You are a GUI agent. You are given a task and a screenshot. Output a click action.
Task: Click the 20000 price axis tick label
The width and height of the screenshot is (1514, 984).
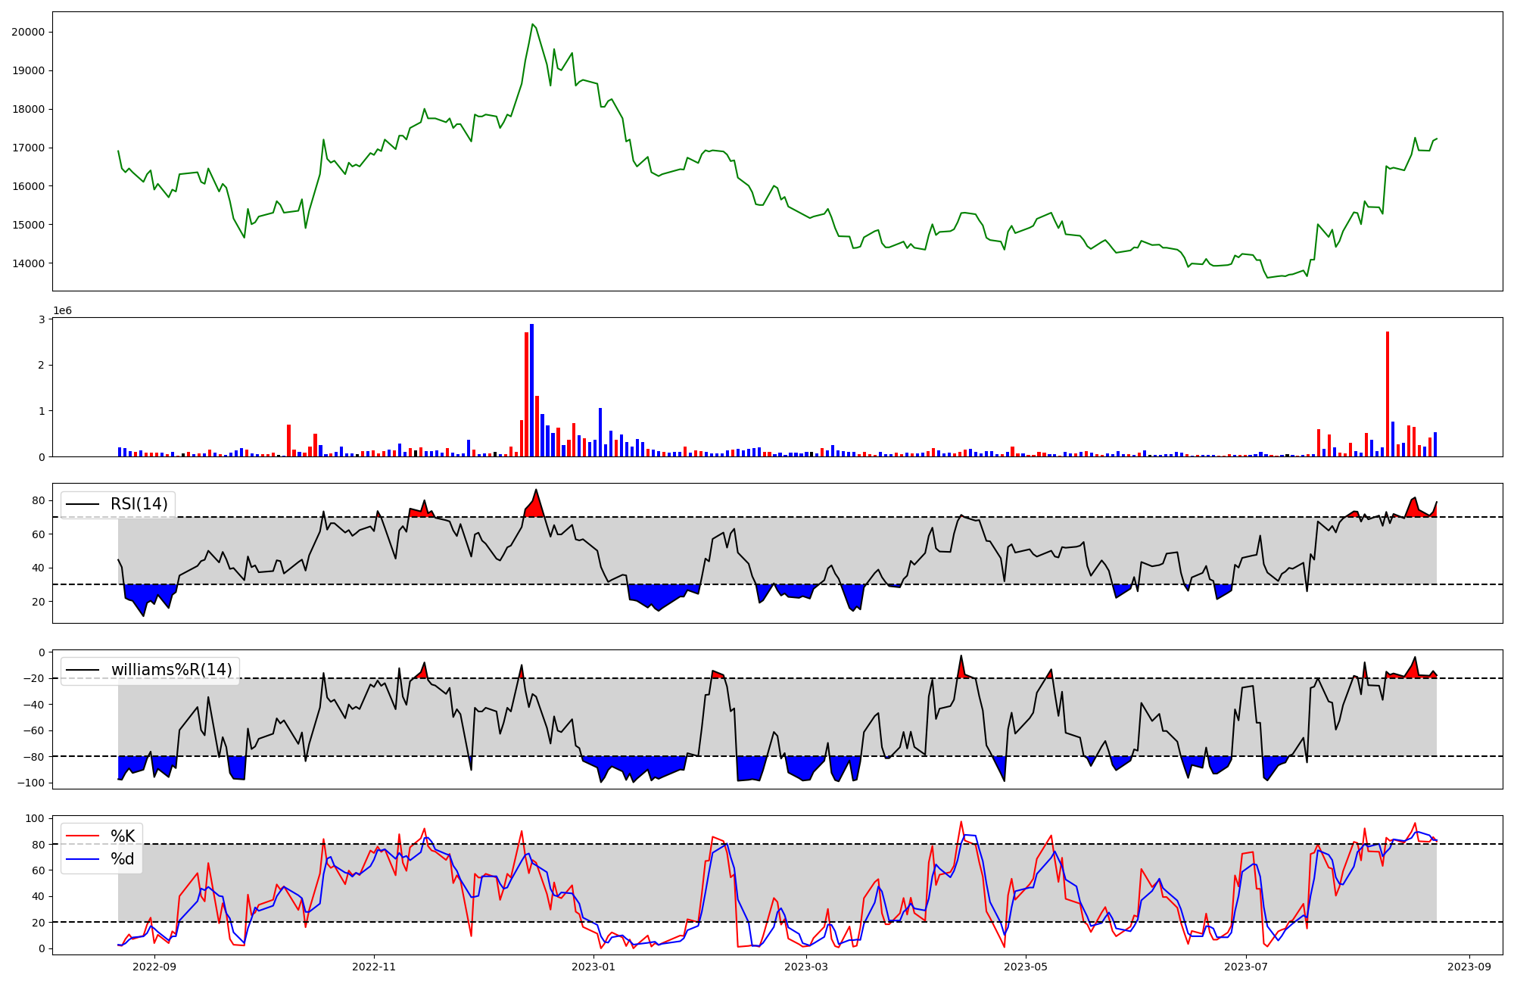(28, 32)
